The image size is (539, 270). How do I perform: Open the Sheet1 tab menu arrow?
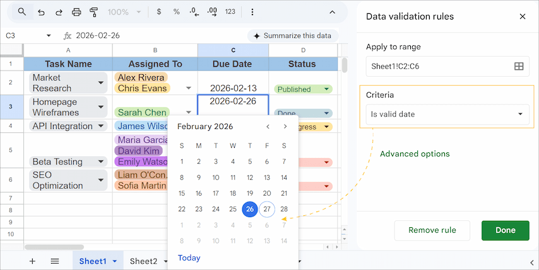pyautogui.click(x=115, y=261)
